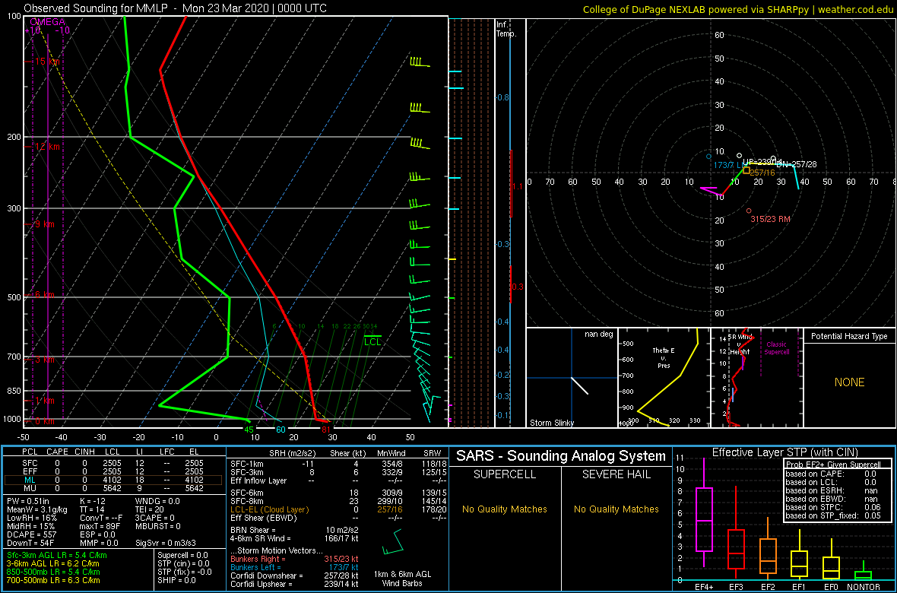897x593 pixels.
Task: Click the 'Eff Inflow Layer' row label
Action: (259, 480)
